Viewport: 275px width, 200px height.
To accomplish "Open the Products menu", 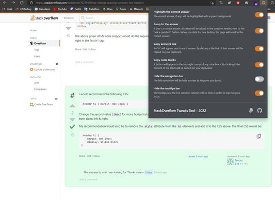I will (x=69, y=18).
